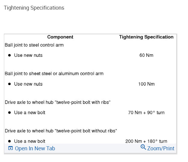Click the Zoom/Print magnifier icon
The height and width of the screenshot is (162, 188).
click(143, 147)
